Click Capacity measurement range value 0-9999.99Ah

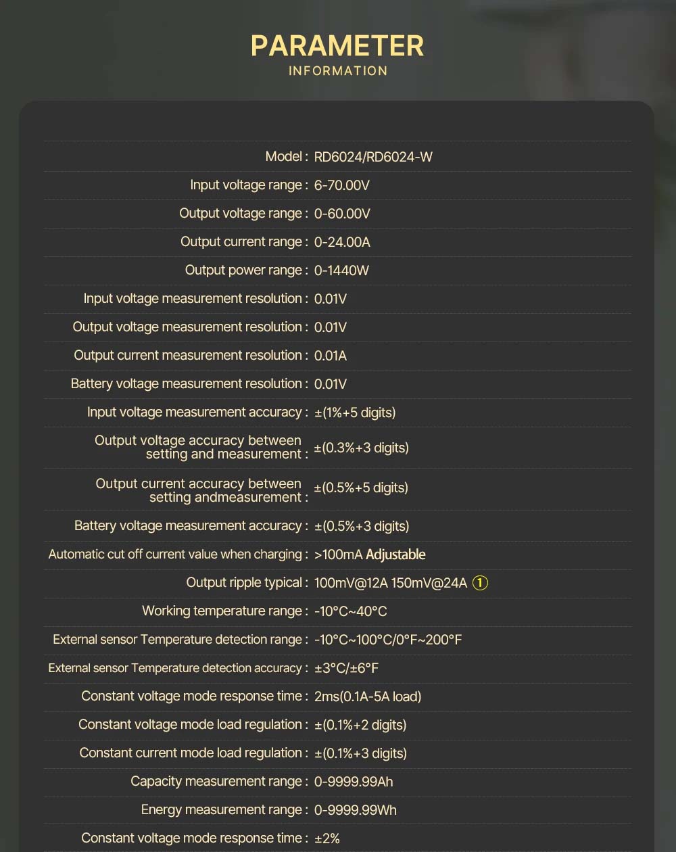click(354, 782)
